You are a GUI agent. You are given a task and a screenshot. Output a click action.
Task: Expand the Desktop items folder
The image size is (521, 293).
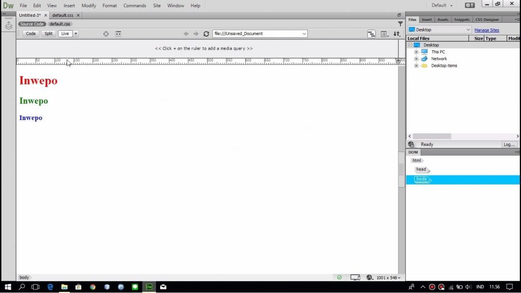(416, 66)
